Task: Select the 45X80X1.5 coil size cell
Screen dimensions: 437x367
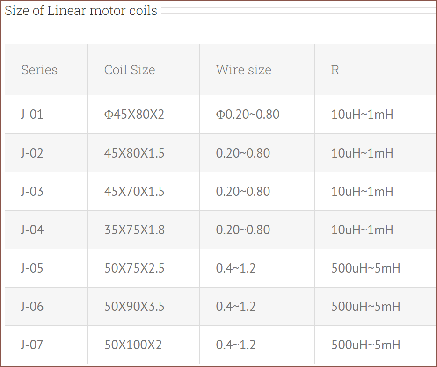Action: (x=134, y=153)
